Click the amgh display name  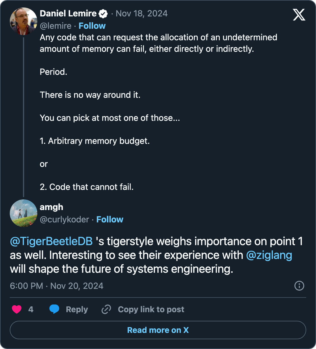51,207
